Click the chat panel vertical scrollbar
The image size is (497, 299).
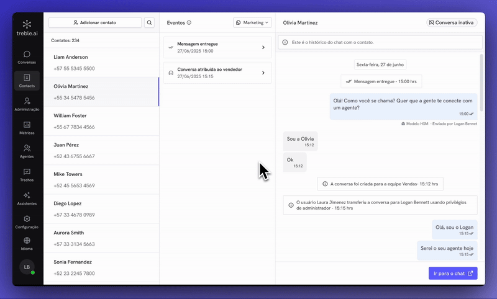tap(482, 83)
